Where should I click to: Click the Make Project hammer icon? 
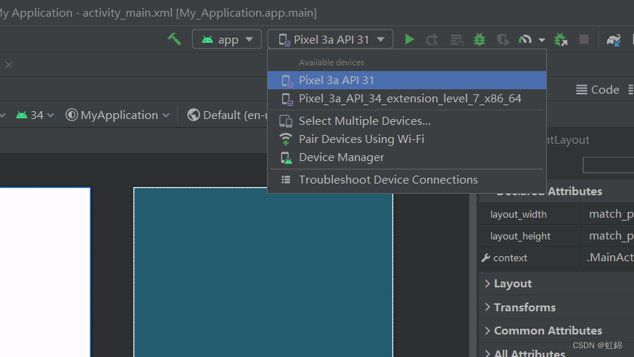click(174, 39)
